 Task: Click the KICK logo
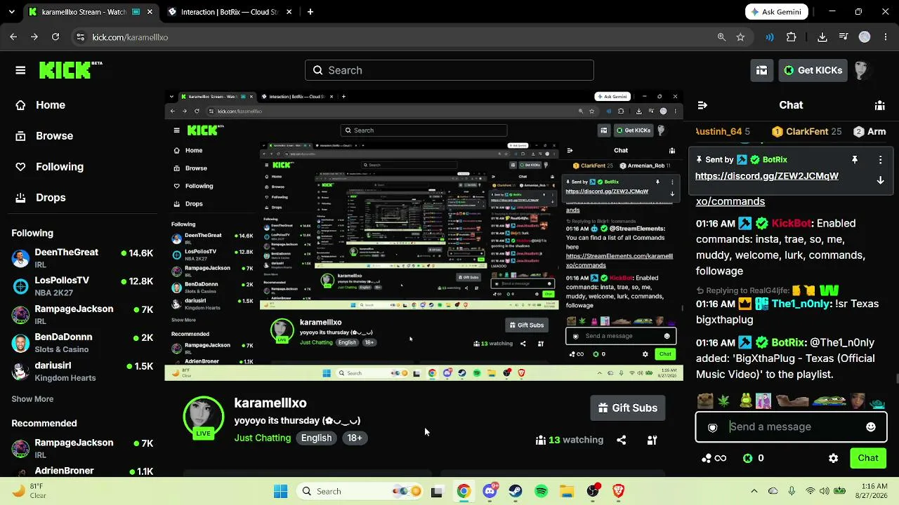(x=70, y=70)
